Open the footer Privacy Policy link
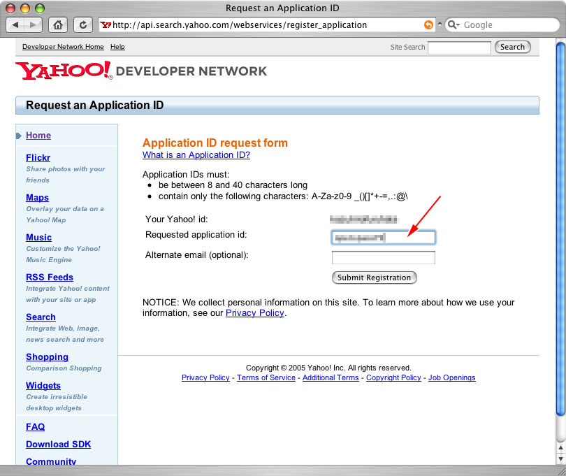566x476 pixels. (205, 377)
